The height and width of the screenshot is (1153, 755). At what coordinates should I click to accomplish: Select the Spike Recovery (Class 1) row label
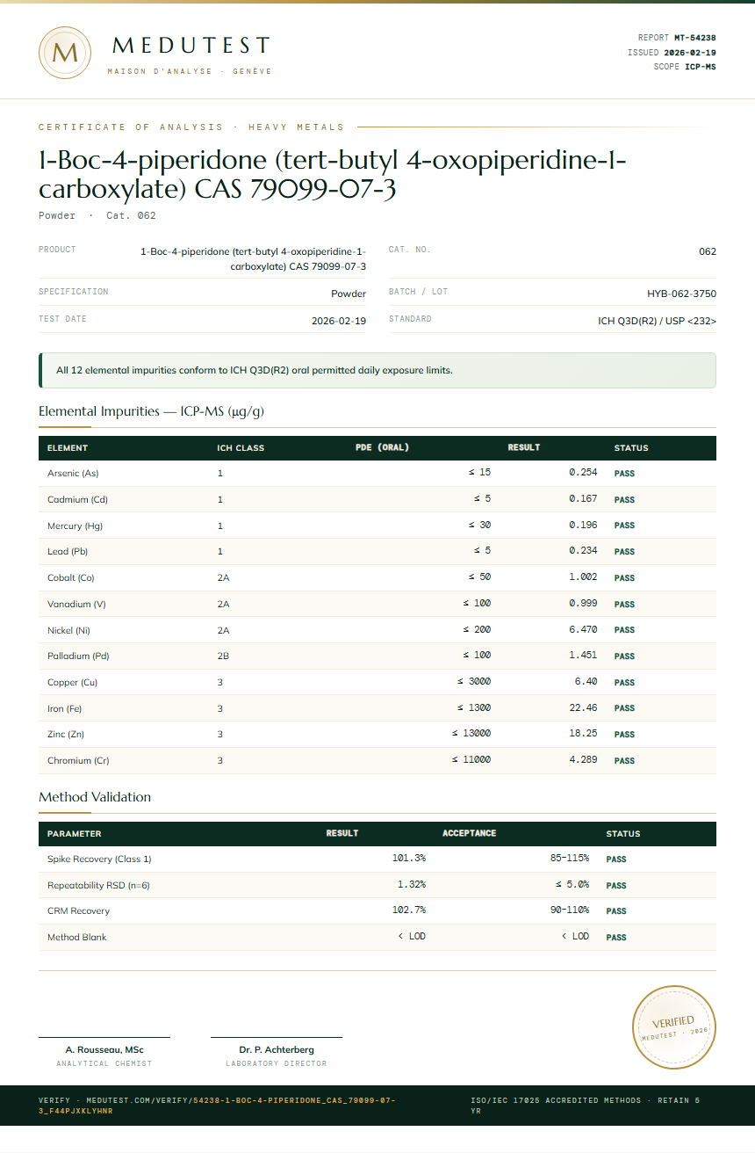point(99,859)
